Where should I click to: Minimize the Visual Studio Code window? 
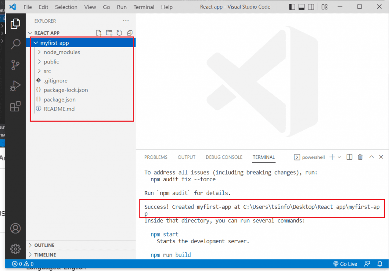tap(340, 7)
